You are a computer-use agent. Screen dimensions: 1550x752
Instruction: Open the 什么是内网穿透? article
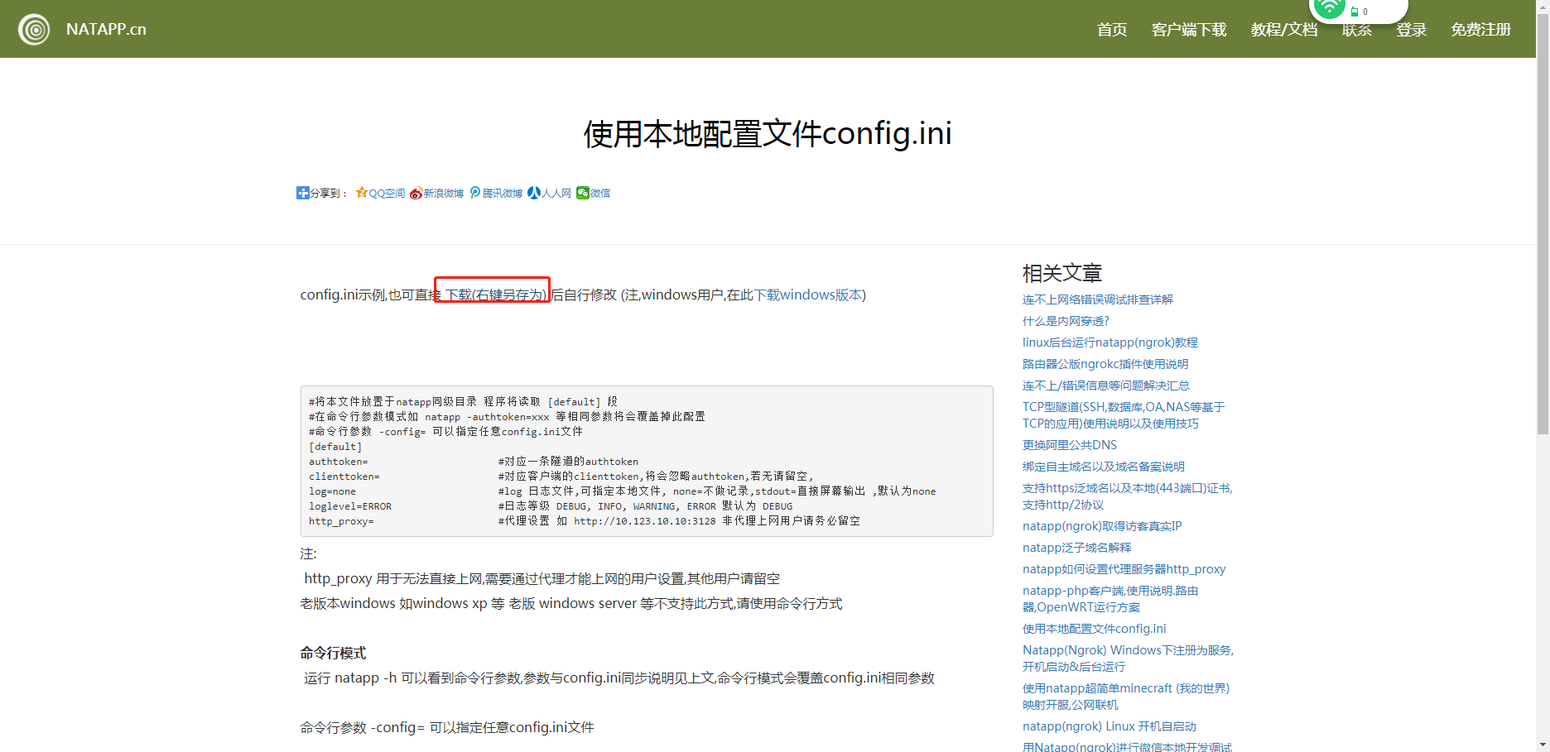pyautogui.click(x=1066, y=321)
